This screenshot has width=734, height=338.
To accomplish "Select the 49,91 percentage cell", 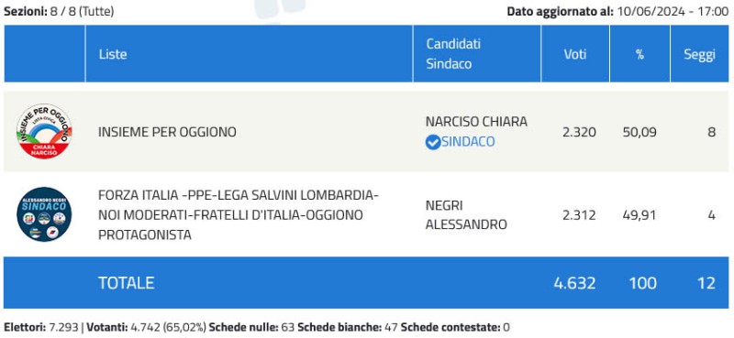I will point(639,215).
